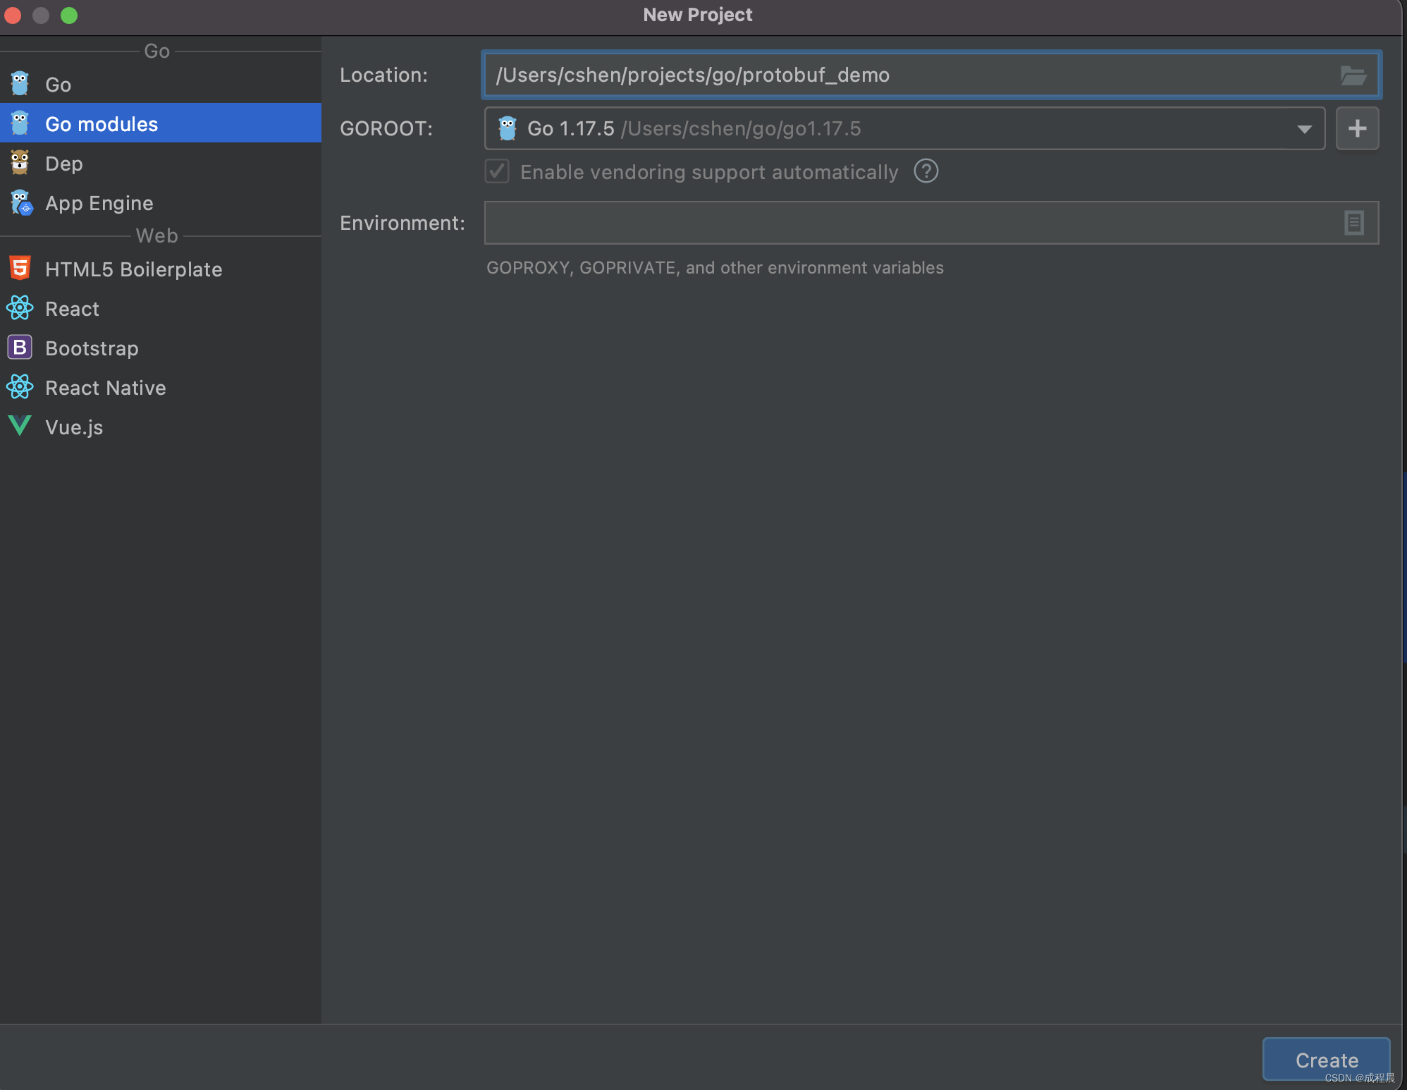The width and height of the screenshot is (1407, 1090).
Task: Choose the Dep project type
Action: pyautogui.click(x=63, y=164)
